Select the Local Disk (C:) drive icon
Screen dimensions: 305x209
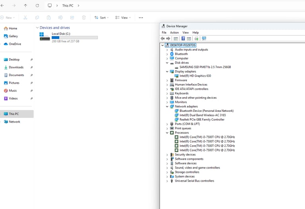coord(45,37)
